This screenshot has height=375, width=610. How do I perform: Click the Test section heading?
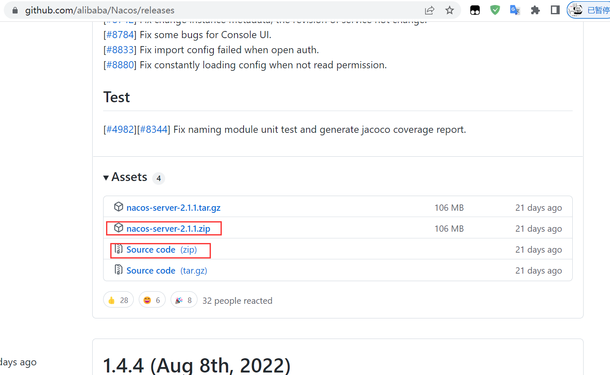117,97
